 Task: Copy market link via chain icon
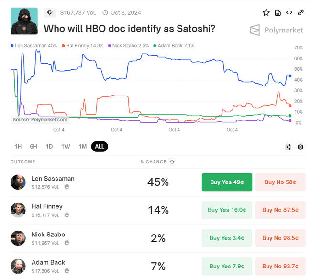pos(301,12)
